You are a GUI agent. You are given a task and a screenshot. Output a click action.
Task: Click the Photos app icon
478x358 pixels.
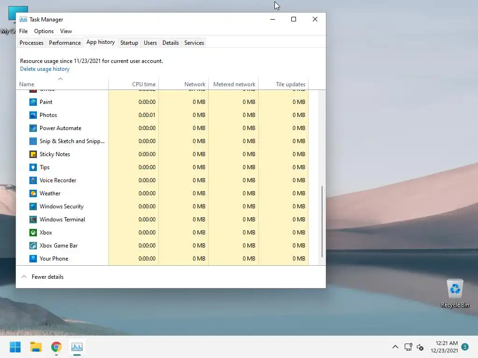pyautogui.click(x=33, y=115)
